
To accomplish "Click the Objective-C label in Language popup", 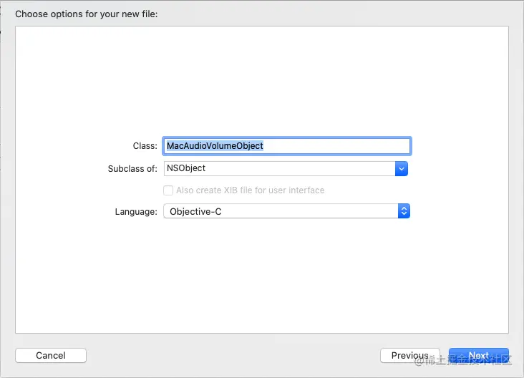I will pyautogui.click(x=195, y=212).
